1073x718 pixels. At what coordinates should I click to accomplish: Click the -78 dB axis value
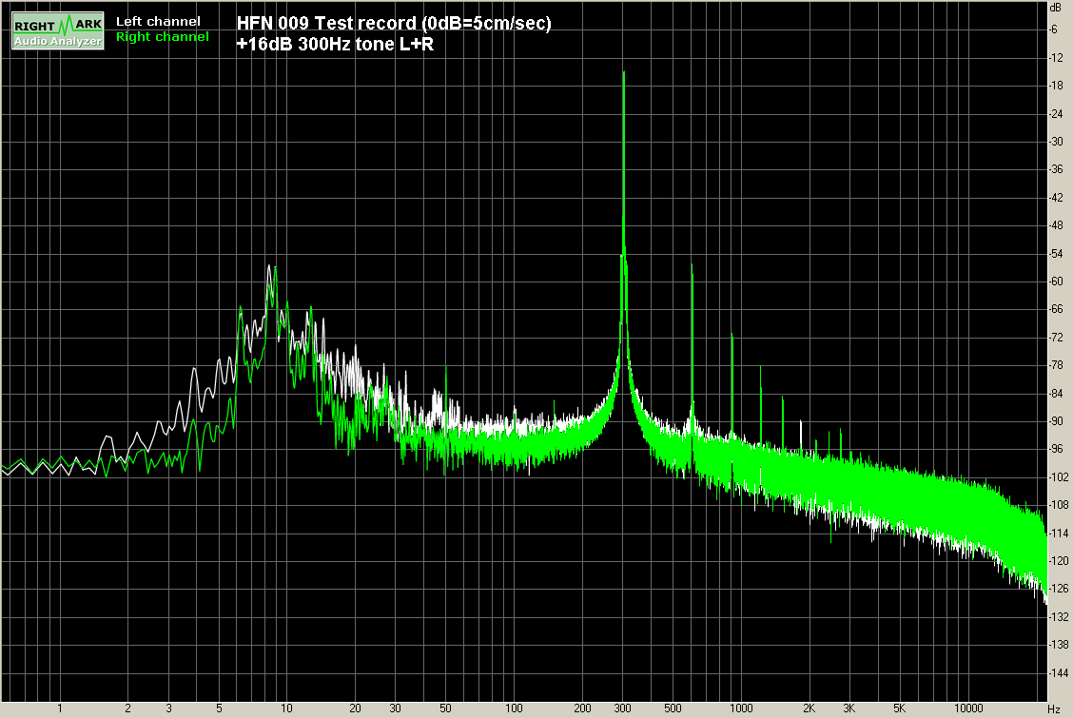click(x=1056, y=365)
